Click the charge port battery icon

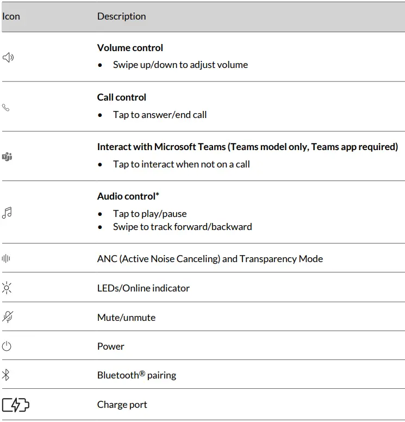pyautogui.click(x=16, y=405)
